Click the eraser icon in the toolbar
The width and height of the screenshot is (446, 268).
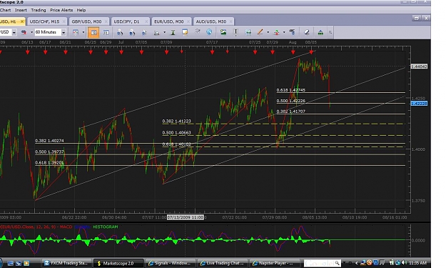tap(307, 32)
